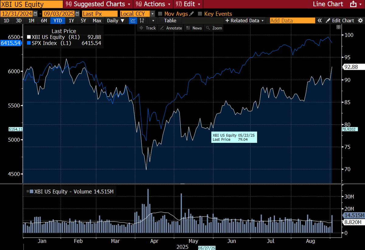Click the Last Price legend heading
365x250 pixels.
64,31
